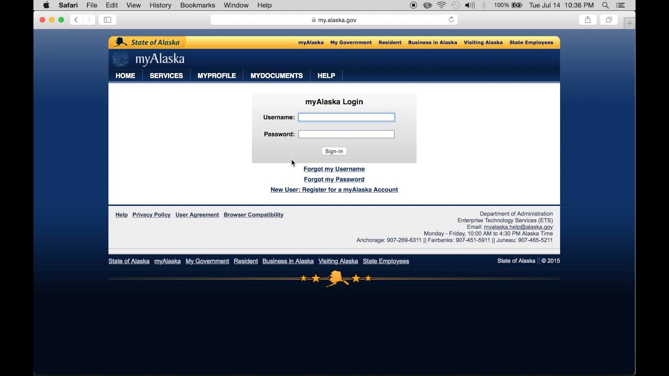The width and height of the screenshot is (669, 376).
Task: Open Forgot my Username link
Action: tap(334, 169)
